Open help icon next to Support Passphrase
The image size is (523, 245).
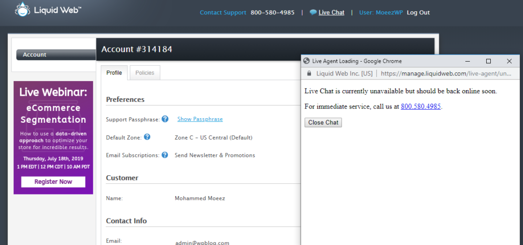[x=165, y=119]
